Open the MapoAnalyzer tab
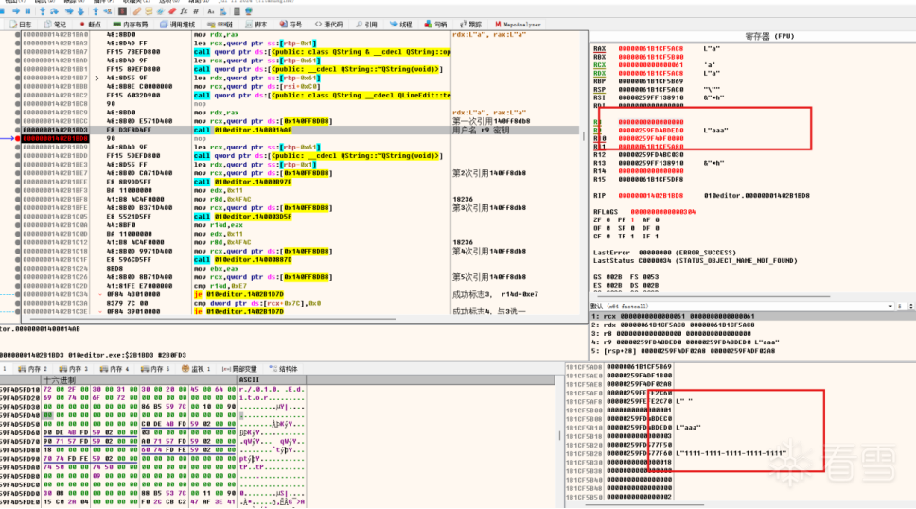 tap(517, 25)
